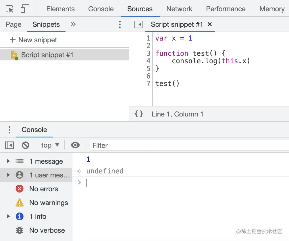Click the verbose bug icon
The image size is (289, 241).
(x=19, y=230)
